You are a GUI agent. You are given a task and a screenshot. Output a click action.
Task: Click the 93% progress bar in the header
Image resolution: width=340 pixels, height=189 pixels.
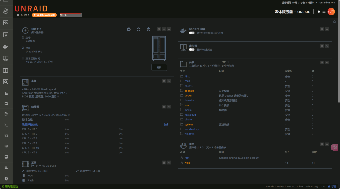pyautogui.click(x=71, y=15)
